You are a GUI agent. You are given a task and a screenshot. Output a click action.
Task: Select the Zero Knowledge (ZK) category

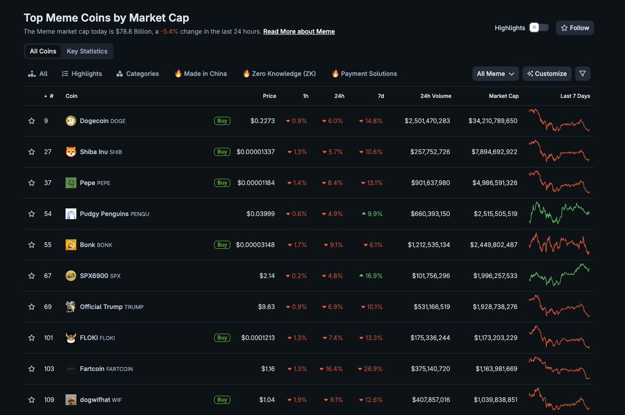pyautogui.click(x=279, y=73)
